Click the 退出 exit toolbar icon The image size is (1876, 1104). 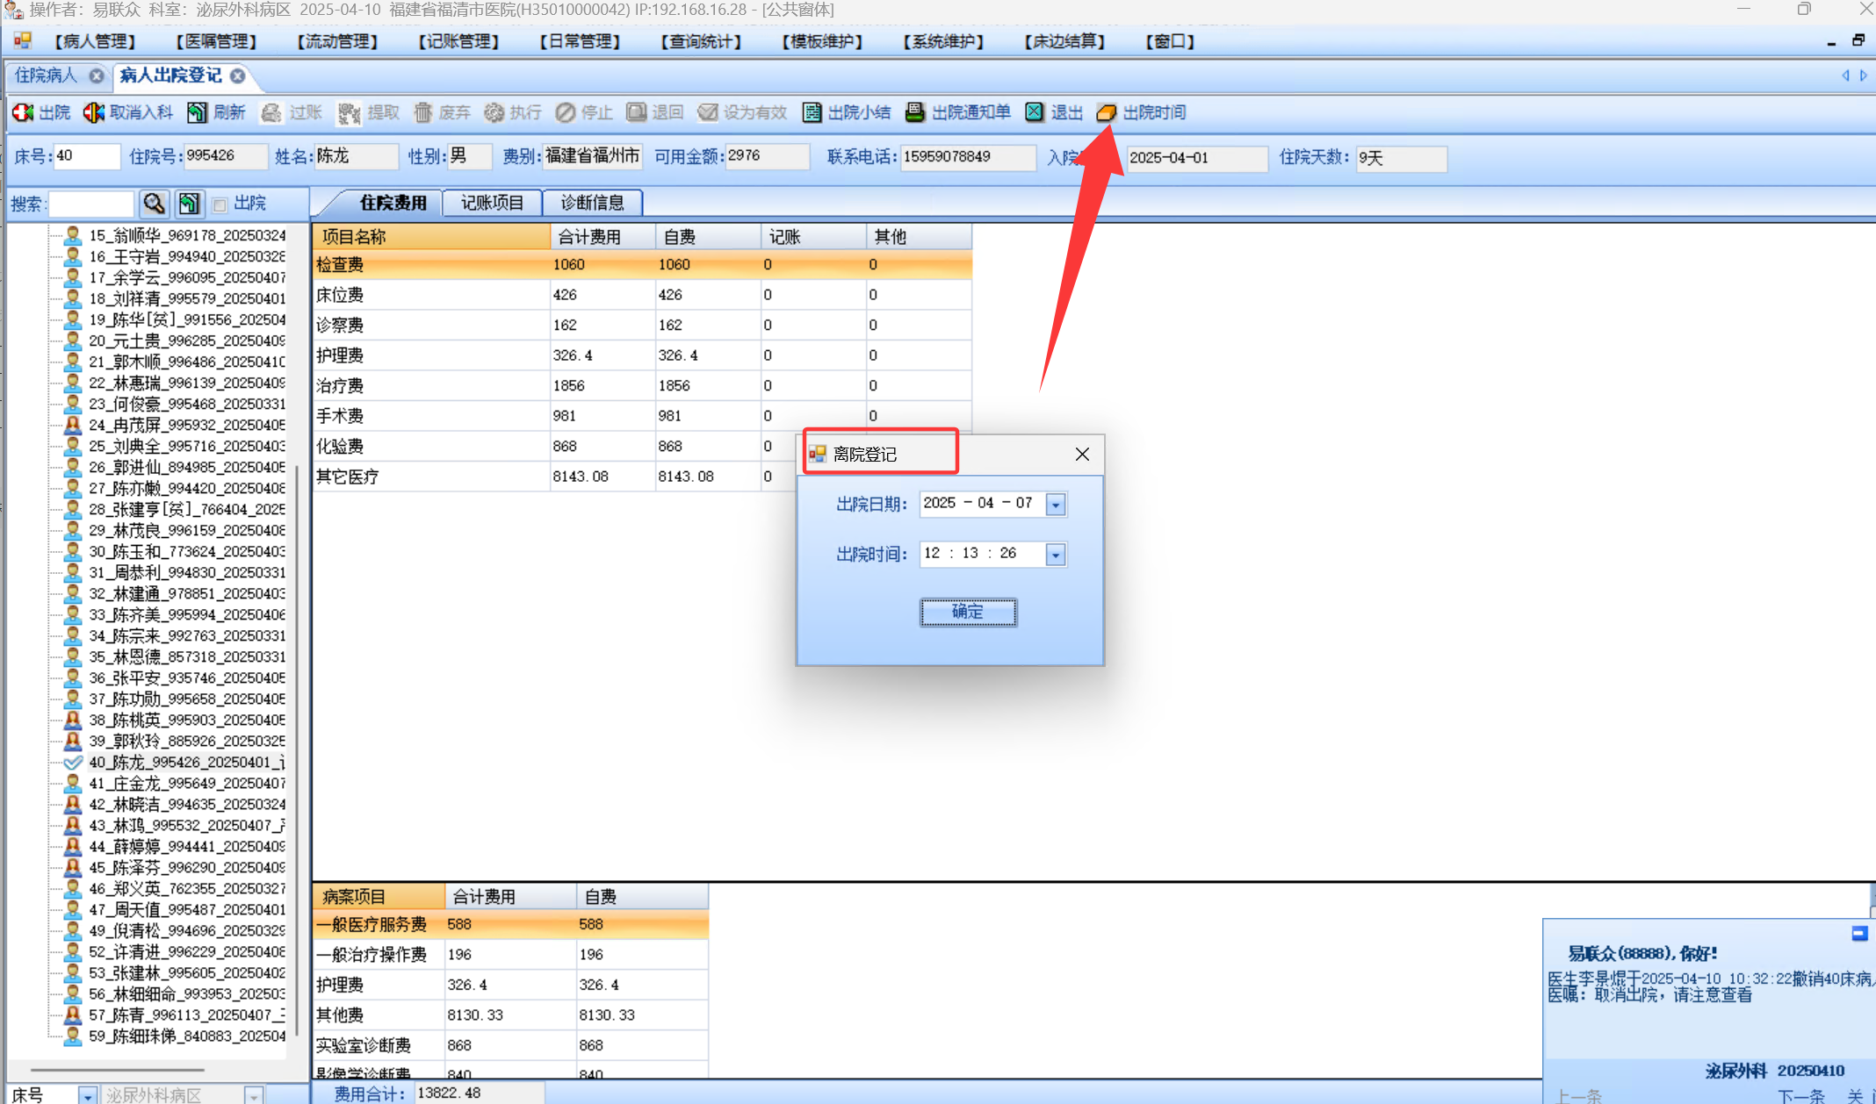point(1035,112)
